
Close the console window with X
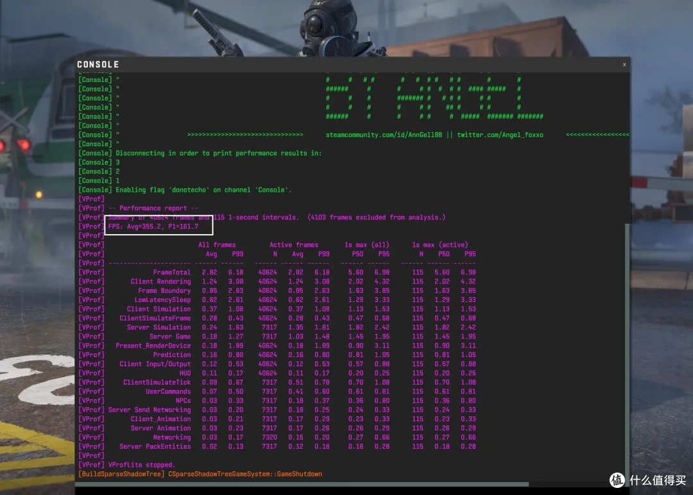[x=624, y=65]
